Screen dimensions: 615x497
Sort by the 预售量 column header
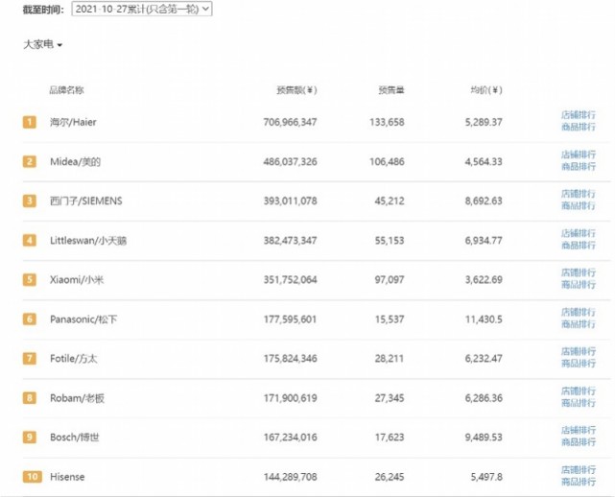click(x=390, y=90)
